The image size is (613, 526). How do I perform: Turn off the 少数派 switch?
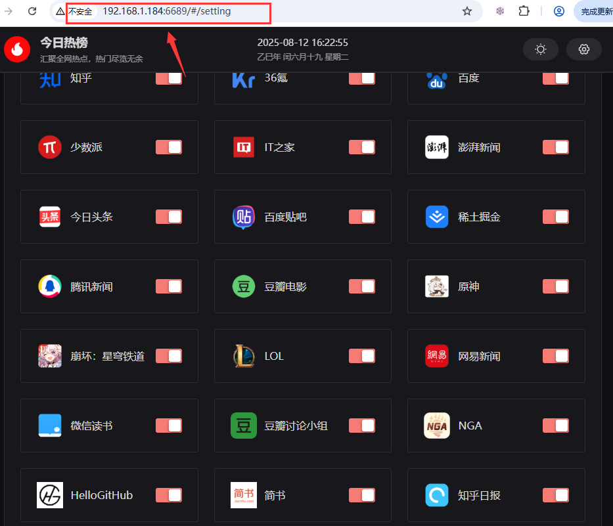click(x=169, y=147)
